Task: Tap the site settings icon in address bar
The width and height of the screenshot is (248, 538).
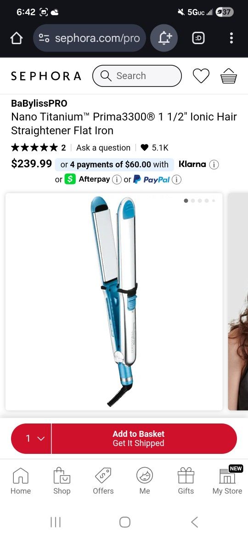Action: pyautogui.click(x=44, y=38)
